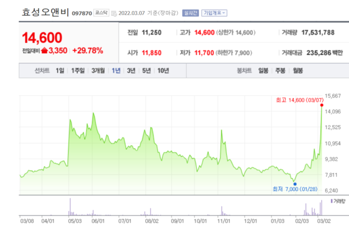Switch to the 일봉 candle chart
The width and height of the screenshot is (349, 231).
(x=263, y=71)
